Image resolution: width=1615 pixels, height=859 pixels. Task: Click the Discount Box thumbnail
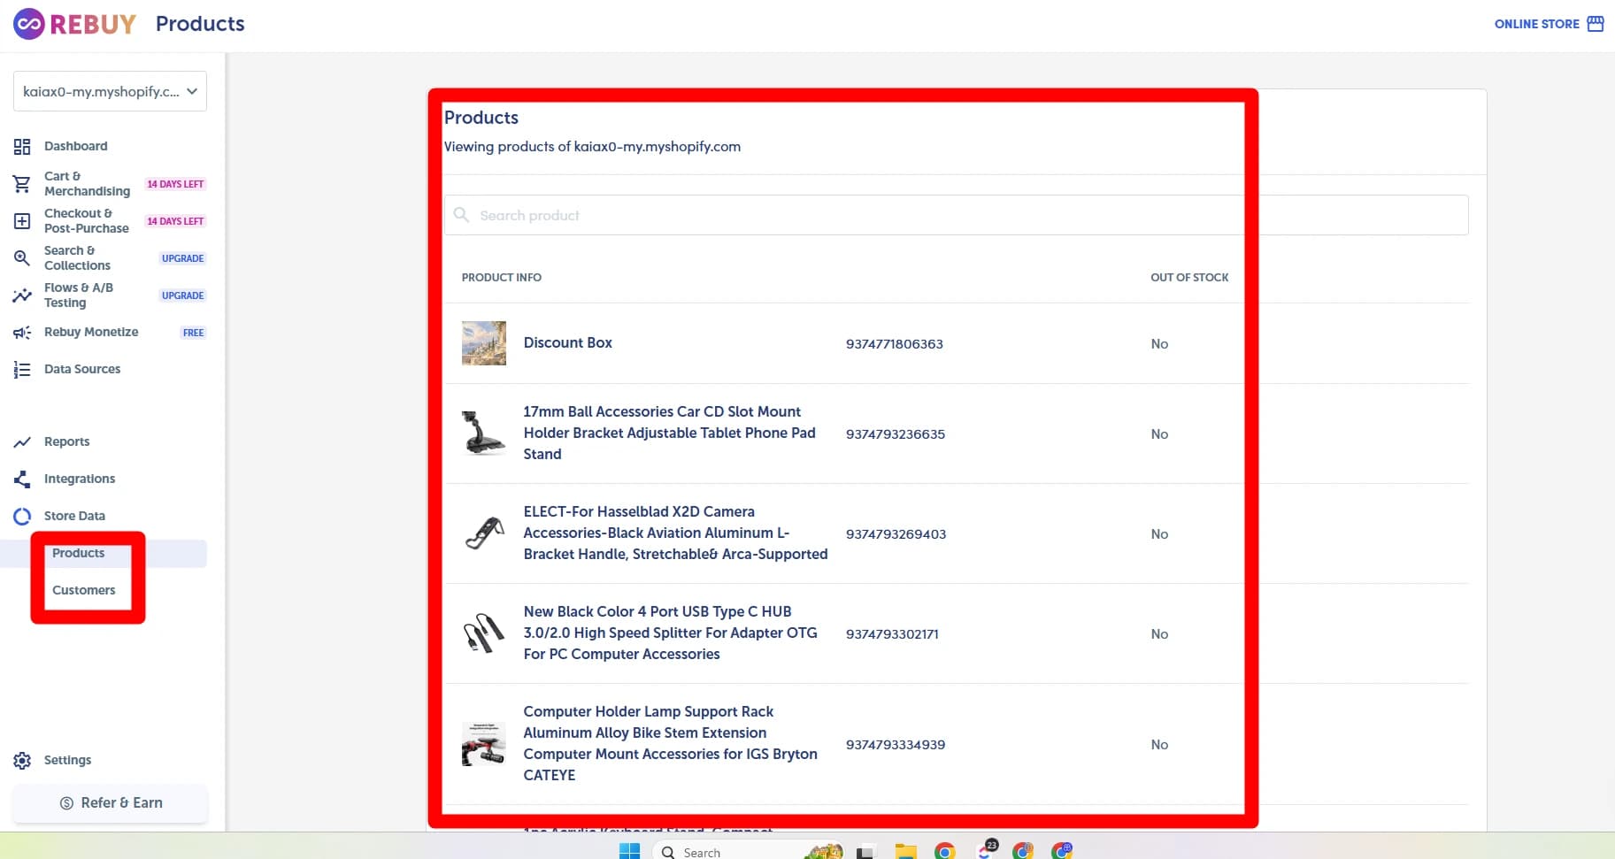[484, 343]
